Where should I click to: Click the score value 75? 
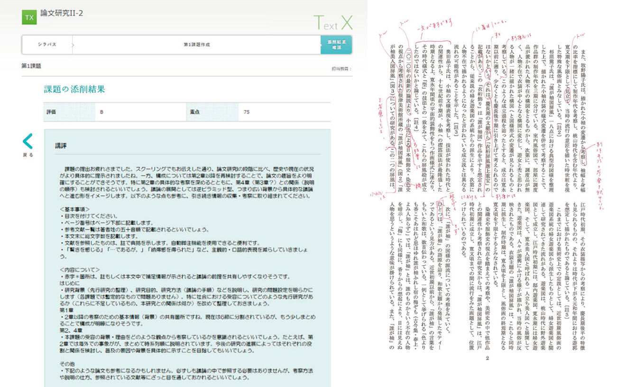pos(246,112)
